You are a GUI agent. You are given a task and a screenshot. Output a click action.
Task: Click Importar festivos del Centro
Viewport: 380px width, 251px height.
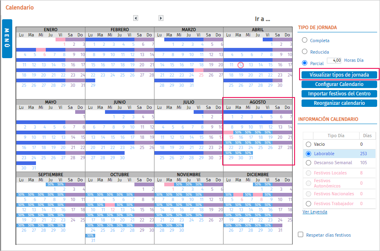[339, 94]
